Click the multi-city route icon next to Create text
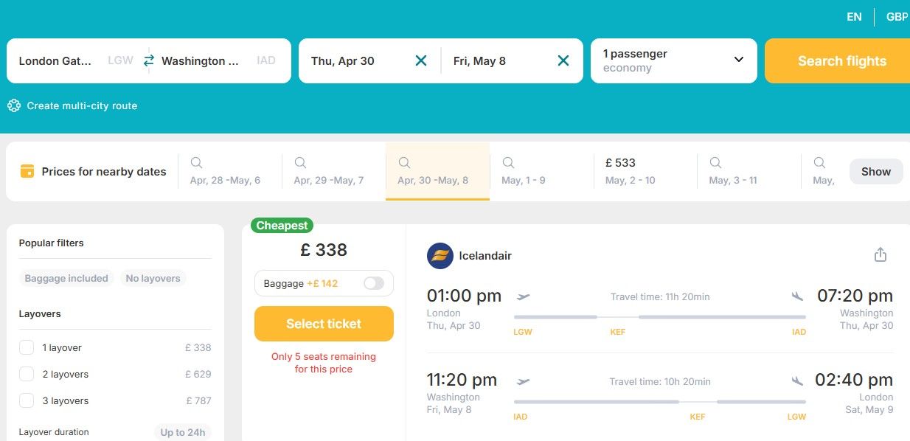The width and height of the screenshot is (910, 441). click(x=13, y=105)
